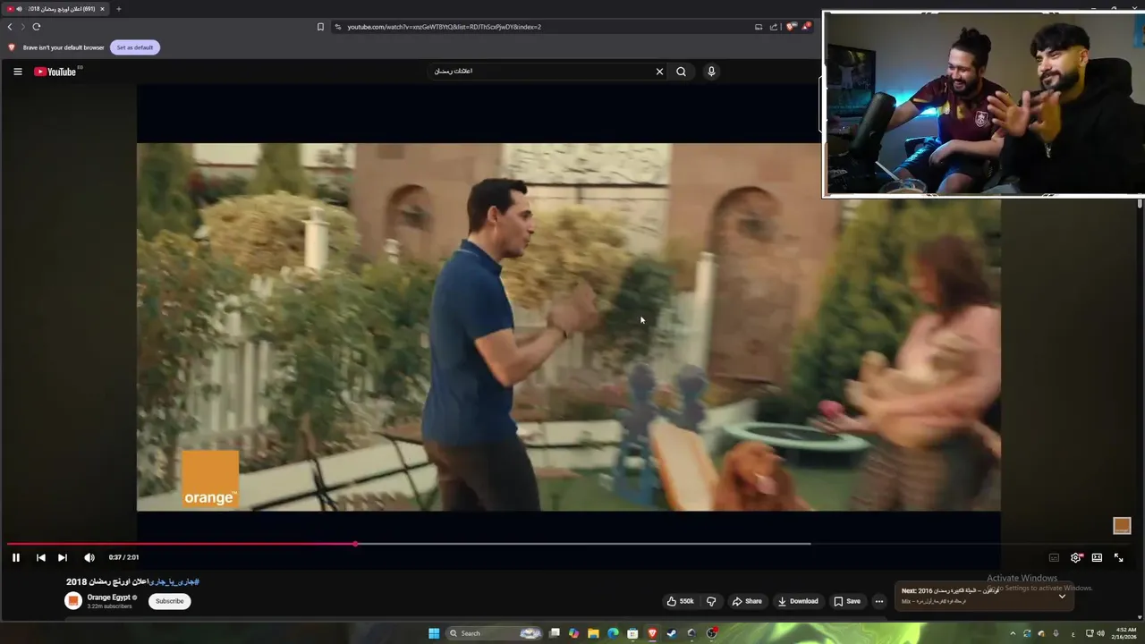Pause the video playback
The image size is (1145, 644).
16,557
